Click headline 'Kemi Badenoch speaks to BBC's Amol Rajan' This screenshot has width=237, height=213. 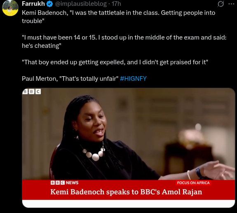tap(126, 192)
